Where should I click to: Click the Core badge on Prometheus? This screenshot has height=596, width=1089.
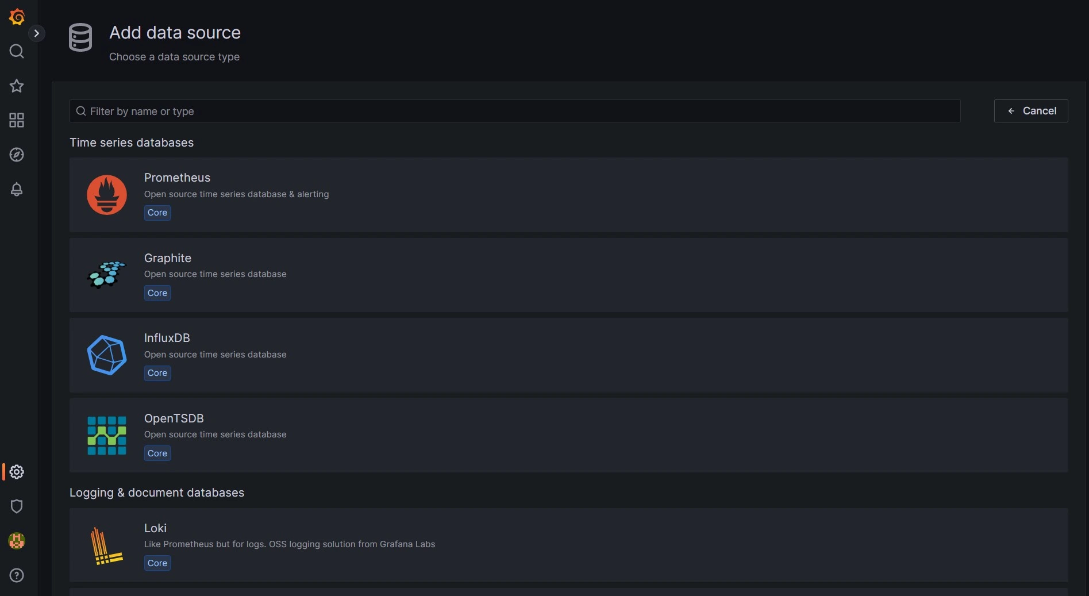pos(157,213)
